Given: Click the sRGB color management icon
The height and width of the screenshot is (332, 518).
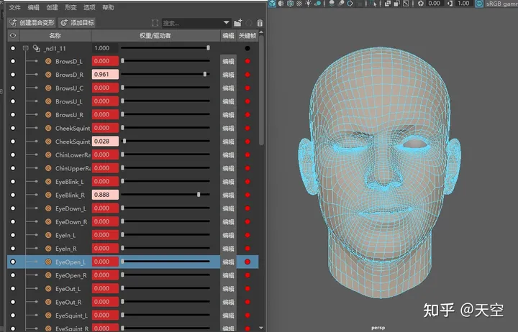Looking at the screenshot, I should [x=478, y=4].
